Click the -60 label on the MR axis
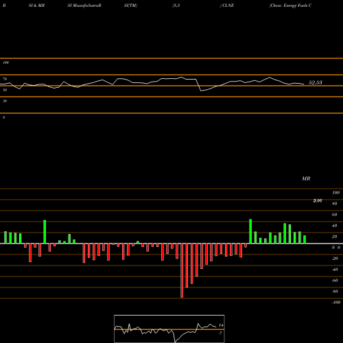 (x=335, y=281)
